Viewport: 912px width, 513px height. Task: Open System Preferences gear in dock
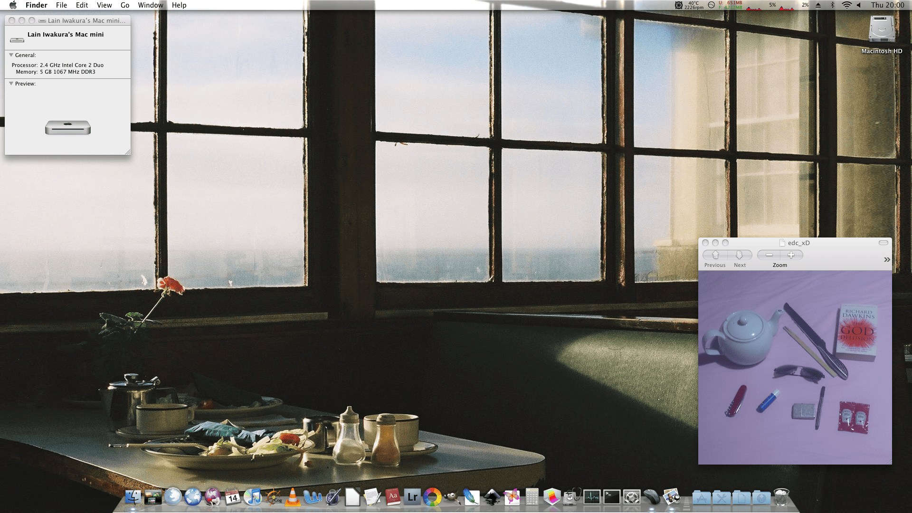coord(632,497)
